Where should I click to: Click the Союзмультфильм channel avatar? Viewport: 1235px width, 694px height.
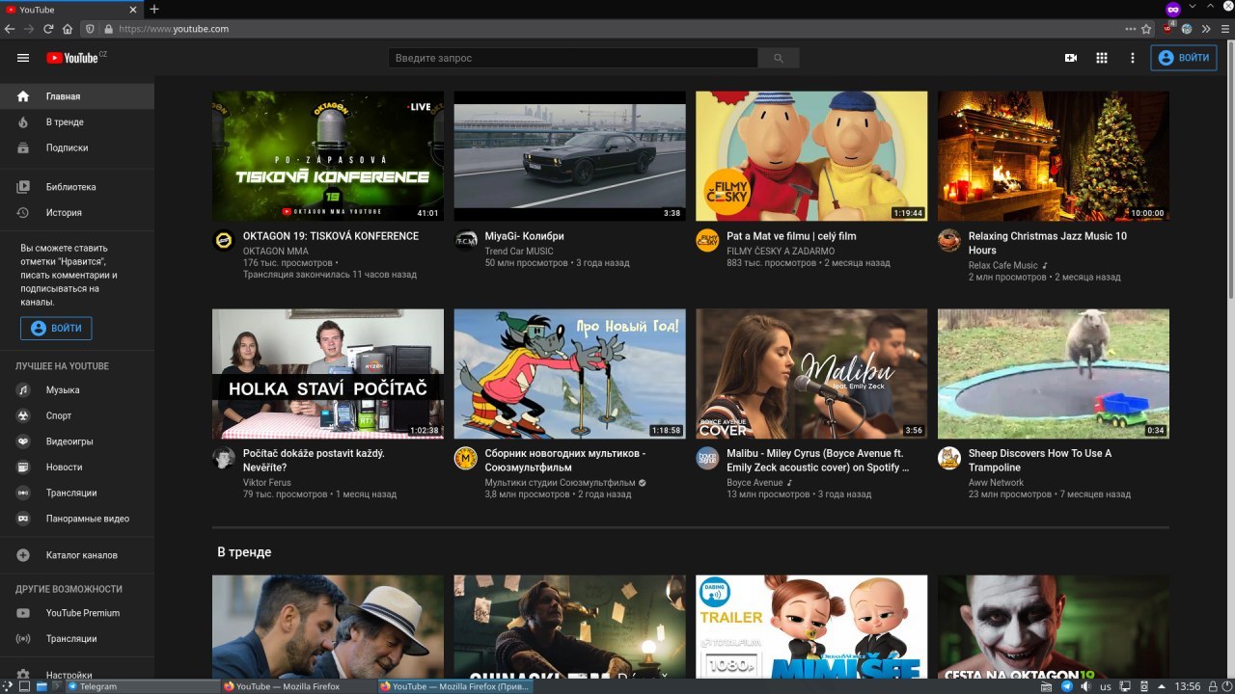[466, 458]
